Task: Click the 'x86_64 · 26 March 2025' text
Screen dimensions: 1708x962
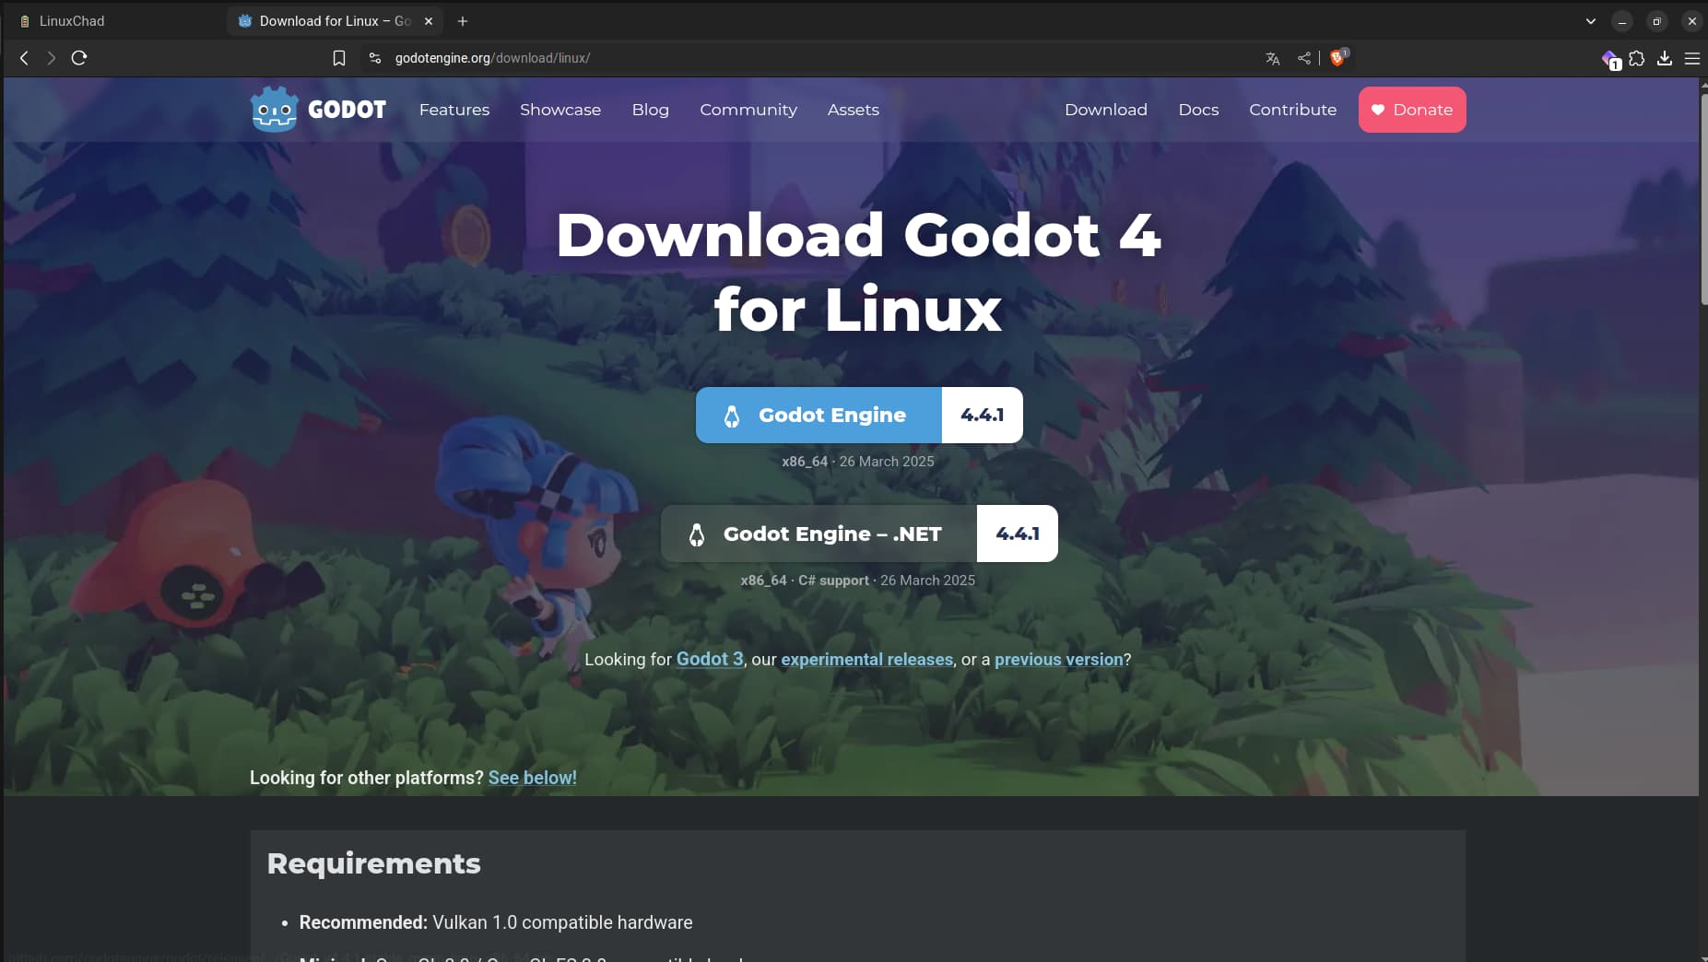Action: point(858,462)
